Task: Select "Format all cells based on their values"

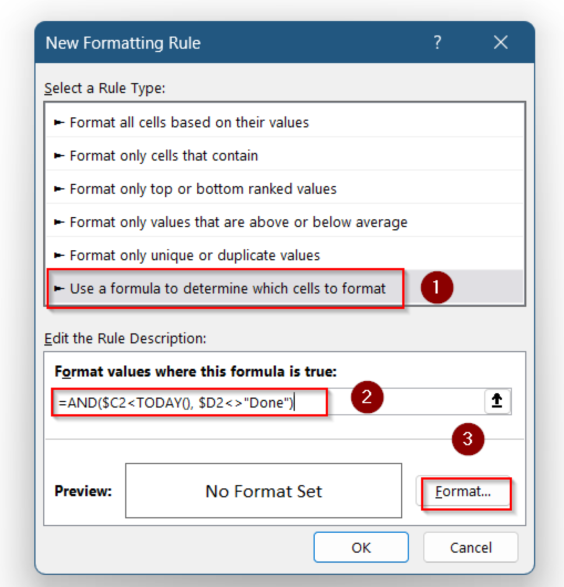Action: (x=189, y=123)
